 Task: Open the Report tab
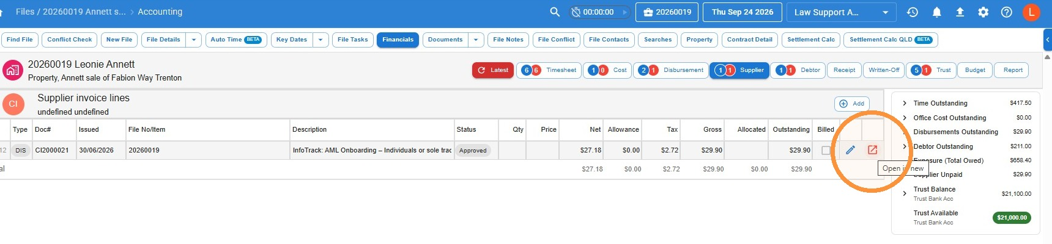tap(1013, 70)
